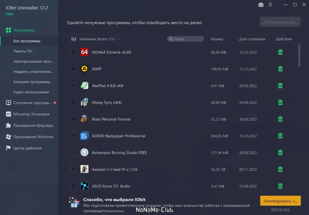Check the AOMEI Backupper Professional checkbox
Viewport: 309px width, 215px height.
(74, 136)
